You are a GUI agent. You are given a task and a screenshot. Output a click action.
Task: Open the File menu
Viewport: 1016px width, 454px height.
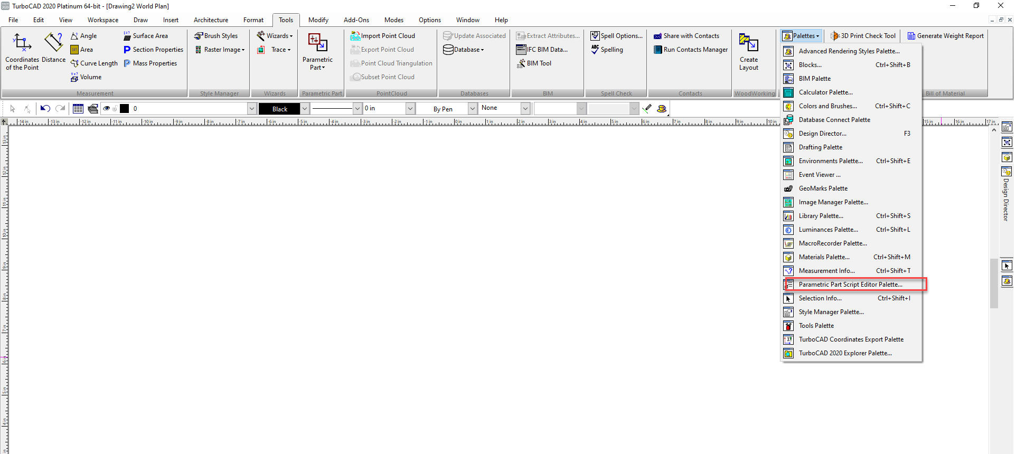[13, 20]
